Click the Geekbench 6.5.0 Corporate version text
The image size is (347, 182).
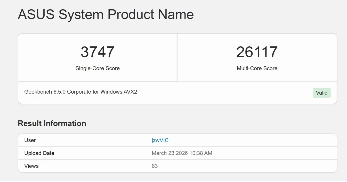click(80, 92)
